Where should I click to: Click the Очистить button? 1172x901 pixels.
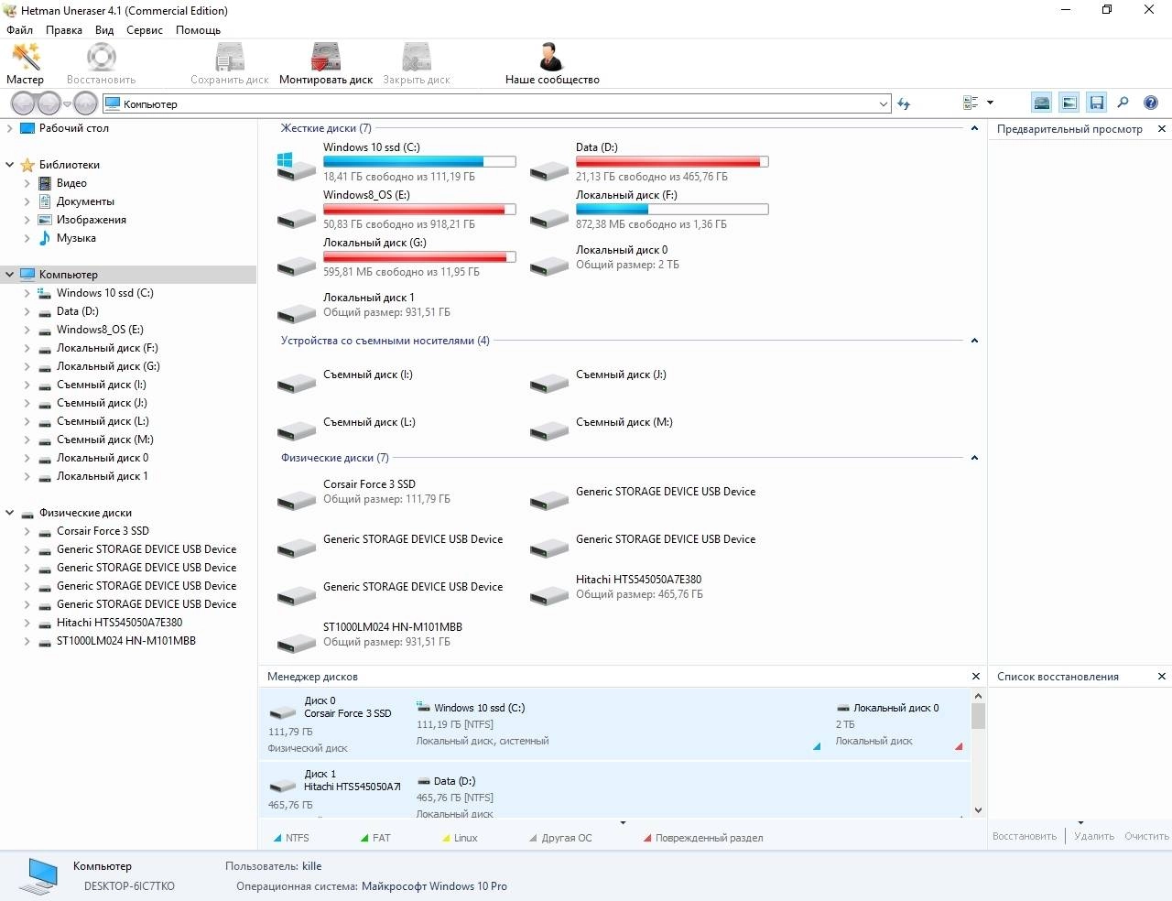(x=1146, y=836)
